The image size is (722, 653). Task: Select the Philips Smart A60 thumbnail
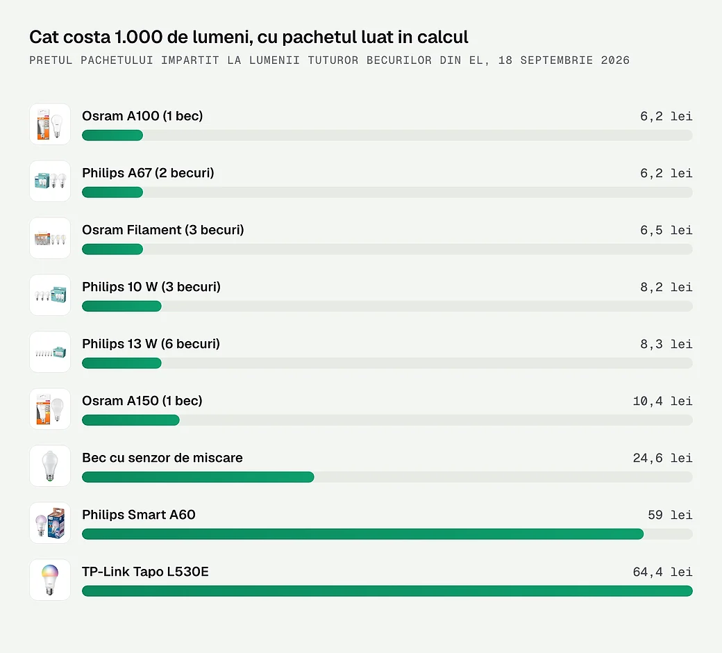point(50,523)
